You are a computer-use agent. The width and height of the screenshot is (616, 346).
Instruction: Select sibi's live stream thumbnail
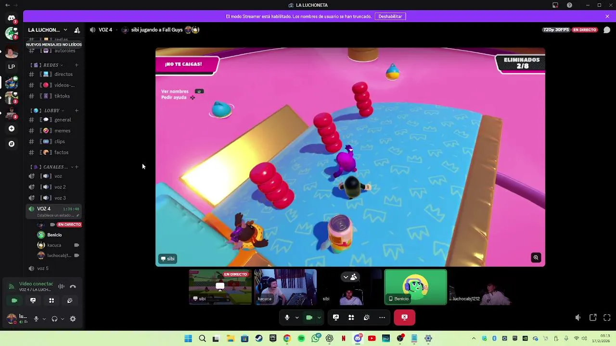220,287
